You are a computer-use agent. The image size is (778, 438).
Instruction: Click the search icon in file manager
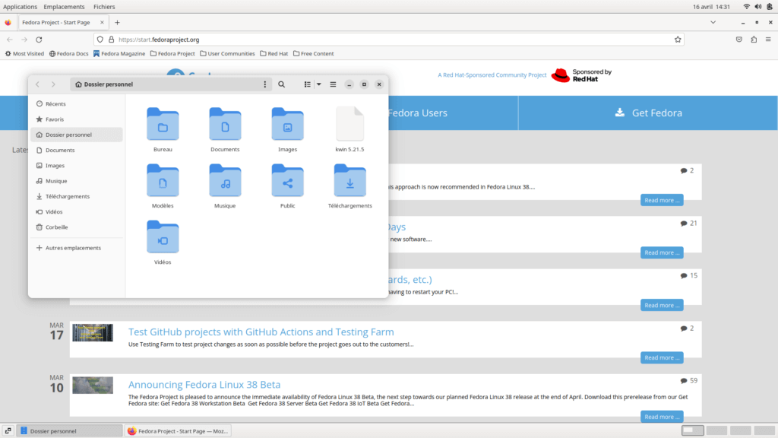(x=281, y=84)
